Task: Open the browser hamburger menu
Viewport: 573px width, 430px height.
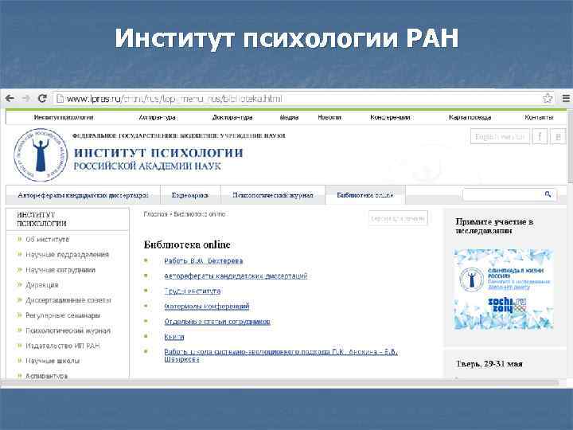Action: click(566, 98)
